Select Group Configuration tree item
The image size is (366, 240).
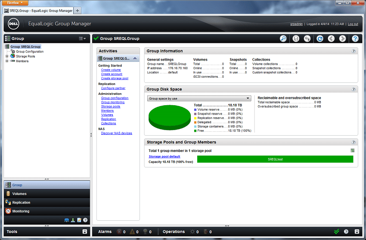click(30, 52)
